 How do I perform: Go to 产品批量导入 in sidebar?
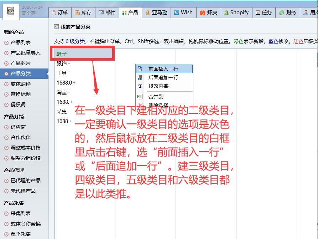26,53
